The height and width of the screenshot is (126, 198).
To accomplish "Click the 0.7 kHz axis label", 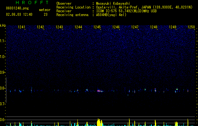I will (x=3, y=104).
